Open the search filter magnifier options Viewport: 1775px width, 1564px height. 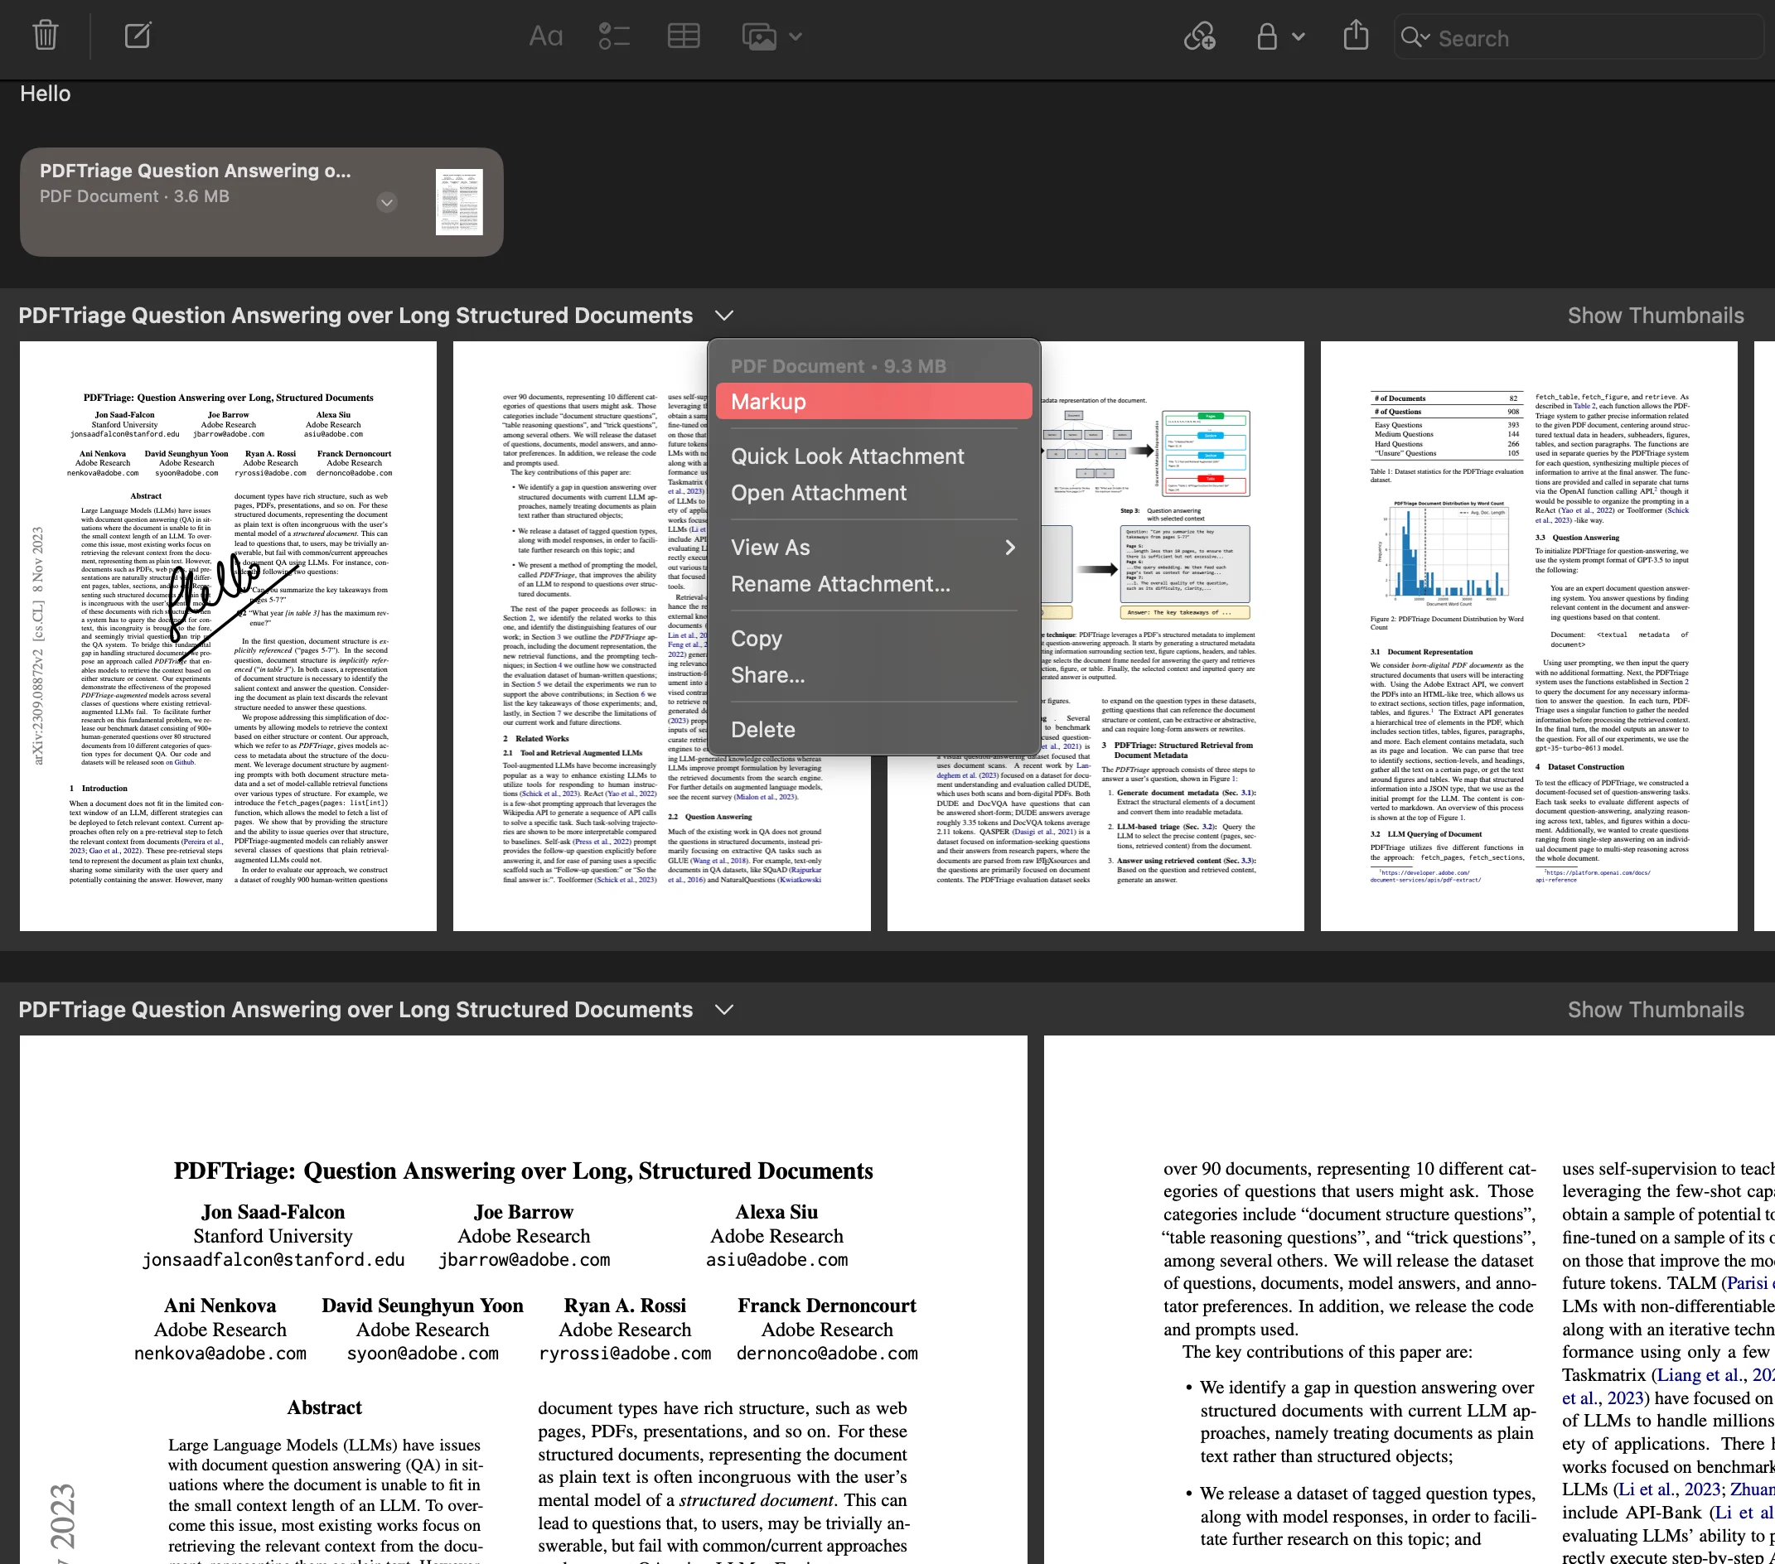click(1416, 37)
